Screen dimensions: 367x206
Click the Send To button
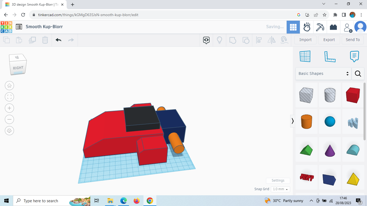tap(353, 40)
